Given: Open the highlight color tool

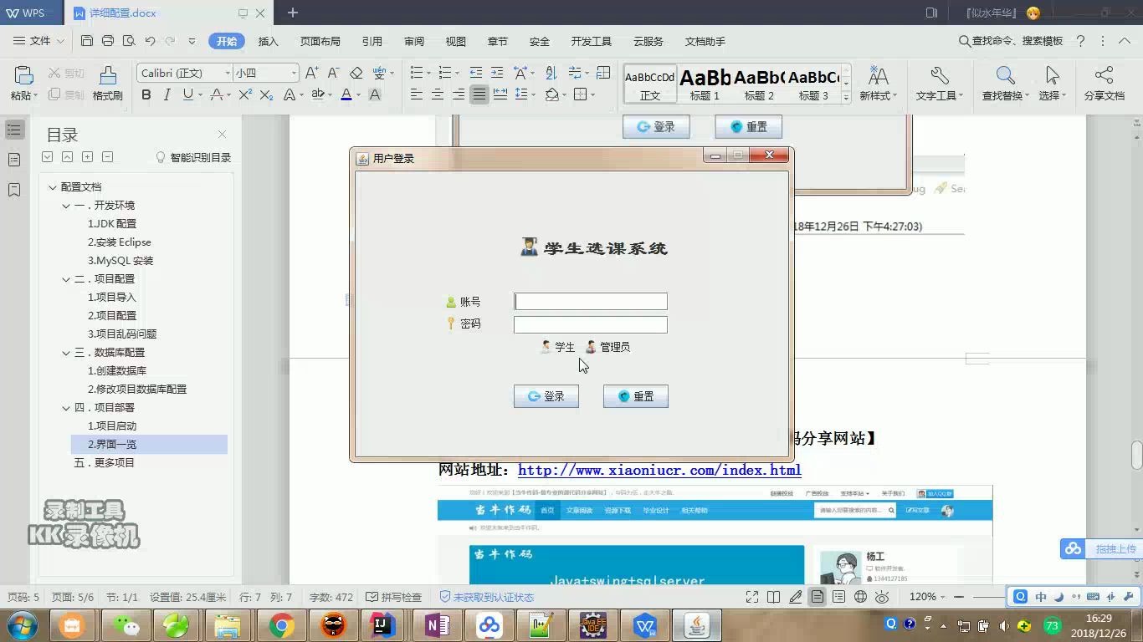Looking at the screenshot, I should click(319, 95).
